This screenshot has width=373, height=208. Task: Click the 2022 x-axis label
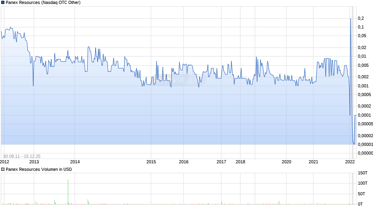click(350, 162)
